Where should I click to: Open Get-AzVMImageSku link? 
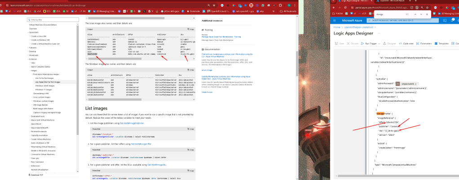pos(157,165)
